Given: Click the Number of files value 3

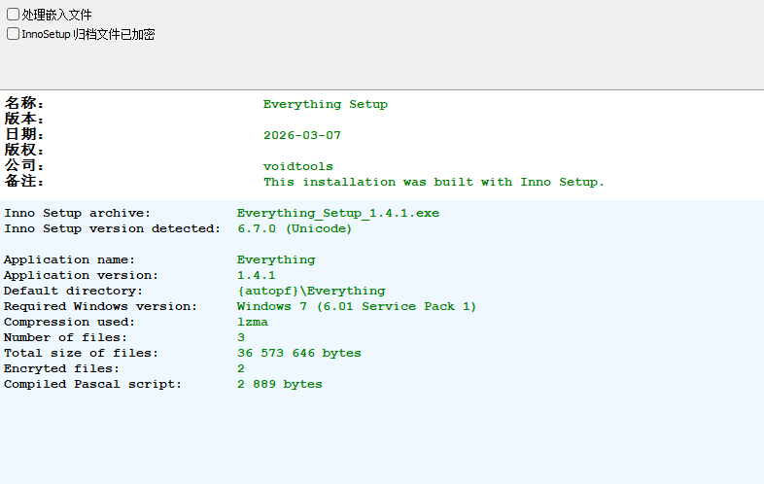Looking at the screenshot, I should [241, 338].
